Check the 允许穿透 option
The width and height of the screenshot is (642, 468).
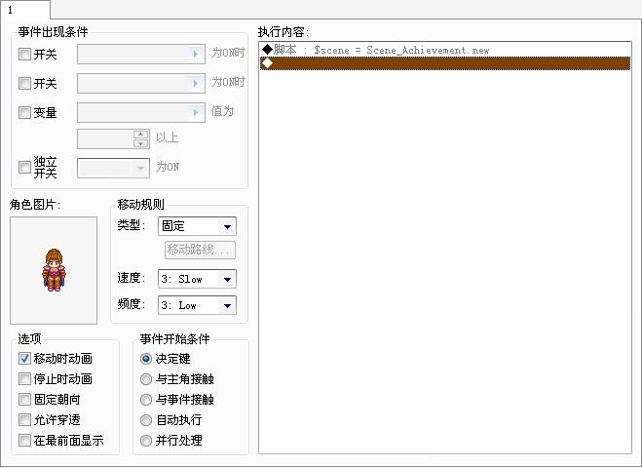[24, 419]
